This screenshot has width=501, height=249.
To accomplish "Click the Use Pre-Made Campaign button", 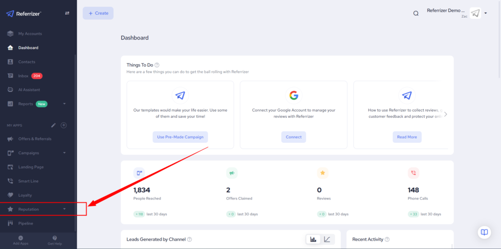I will 180,137.
